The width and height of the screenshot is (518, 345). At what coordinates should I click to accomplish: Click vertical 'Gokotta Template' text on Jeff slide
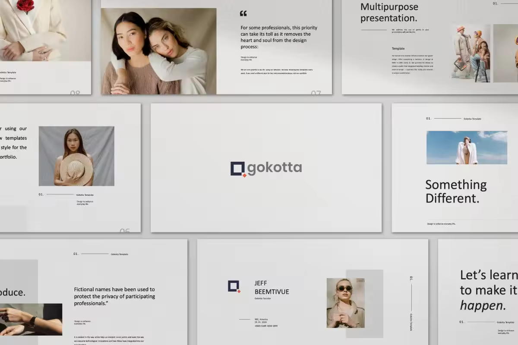[411, 322]
